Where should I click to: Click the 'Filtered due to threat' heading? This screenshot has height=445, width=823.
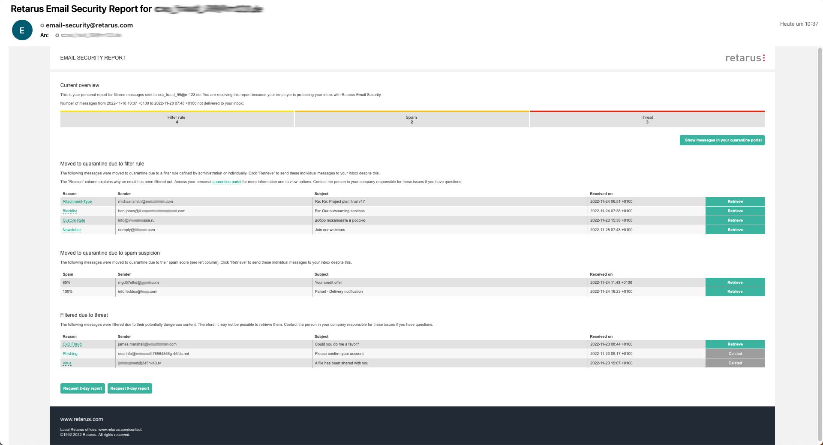(x=84, y=315)
